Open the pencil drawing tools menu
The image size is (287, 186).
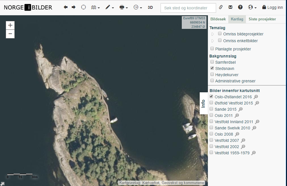click(x=109, y=7)
